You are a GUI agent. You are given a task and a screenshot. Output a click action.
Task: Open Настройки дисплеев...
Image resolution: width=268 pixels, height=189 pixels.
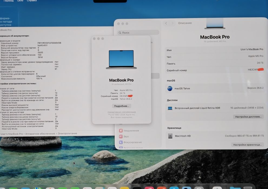248,117
